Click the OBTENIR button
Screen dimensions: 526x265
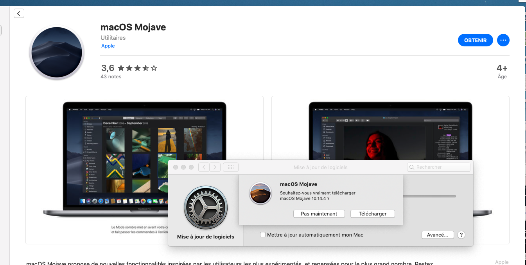475,40
